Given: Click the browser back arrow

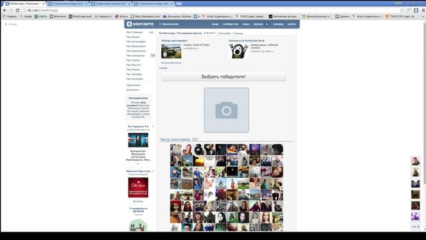Looking at the screenshot, I should pyautogui.click(x=5, y=11).
